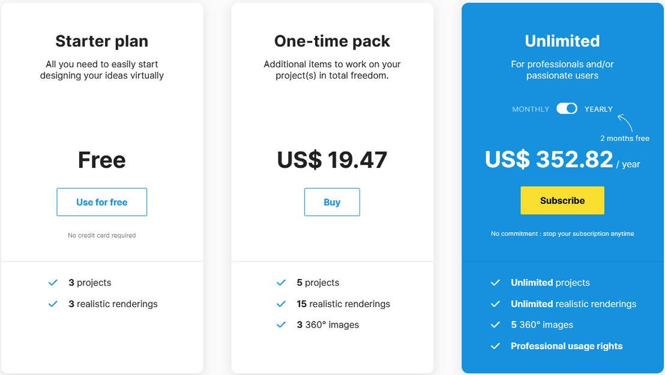This screenshot has width=665, height=375.
Task: Click the checkmark beside 5 projects
Action: 281,283
